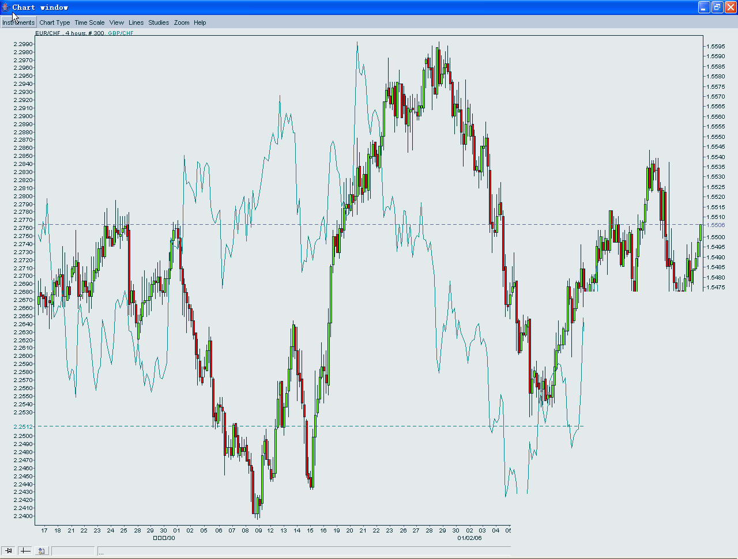Open the Help menu
The height and width of the screenshot is (559, 738).
click(200, 22)
